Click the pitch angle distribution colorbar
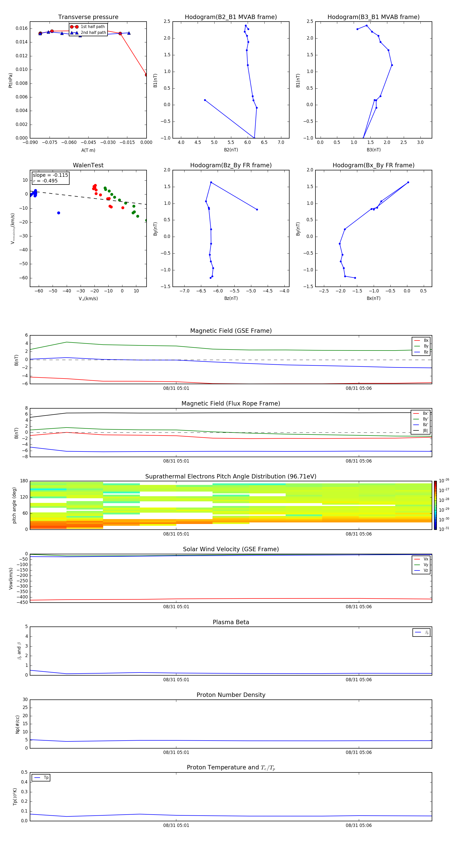 (435, 505)
